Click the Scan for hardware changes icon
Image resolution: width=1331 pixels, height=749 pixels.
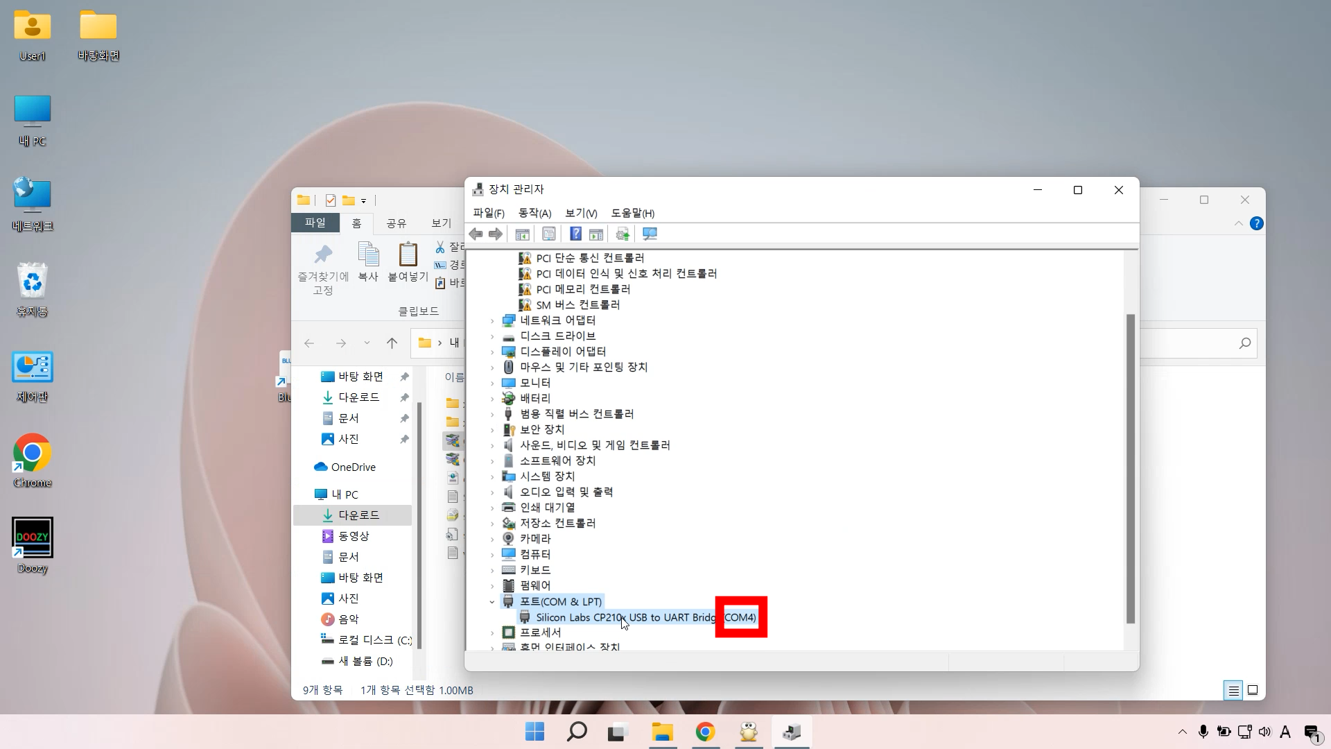pyautogui.click(x=650, y=234)
